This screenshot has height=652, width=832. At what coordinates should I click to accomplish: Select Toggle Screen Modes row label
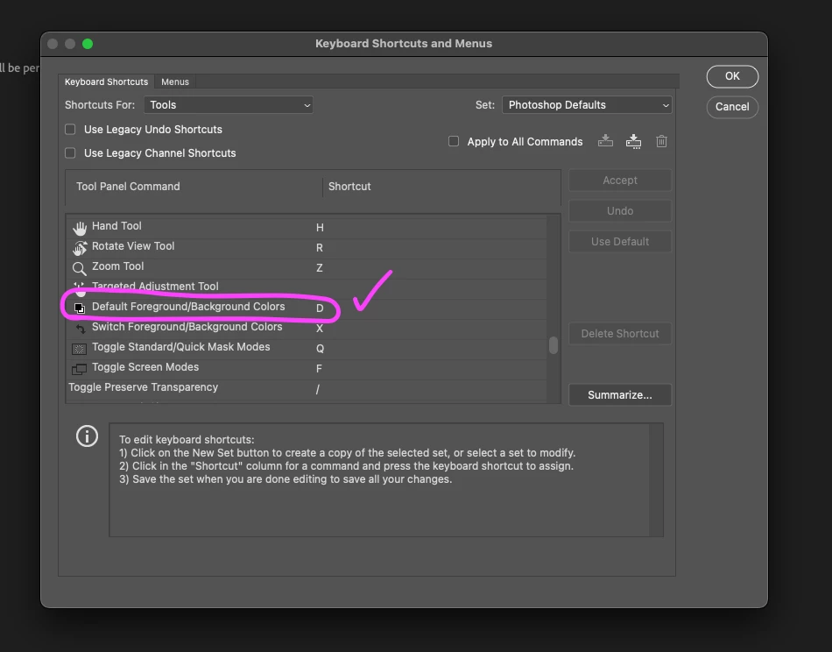coord(145,367)
